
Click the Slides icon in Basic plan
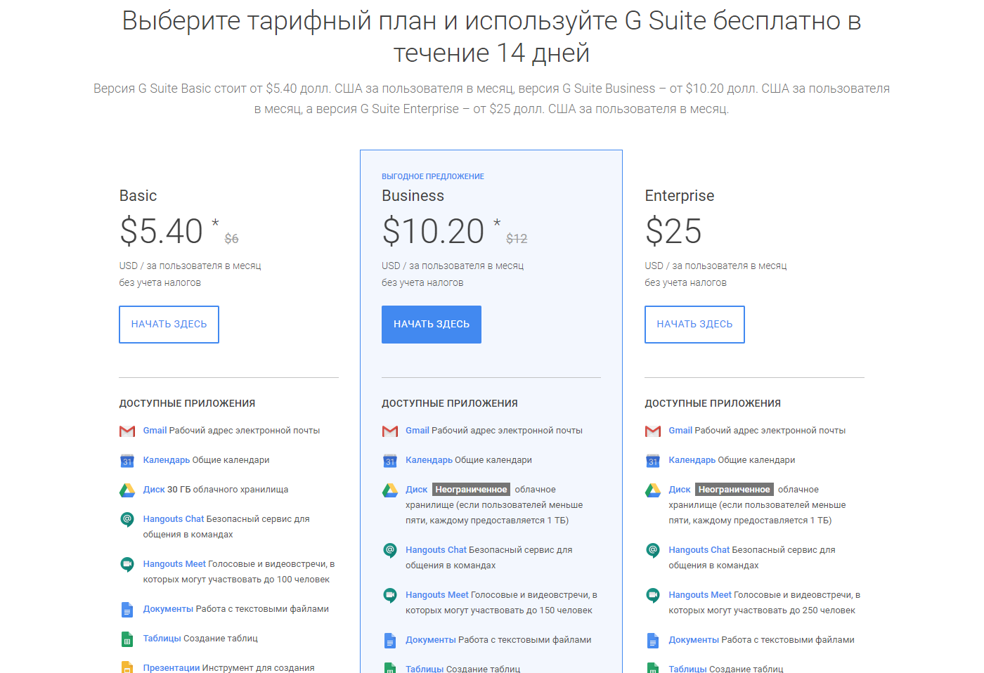click(127, 667)
